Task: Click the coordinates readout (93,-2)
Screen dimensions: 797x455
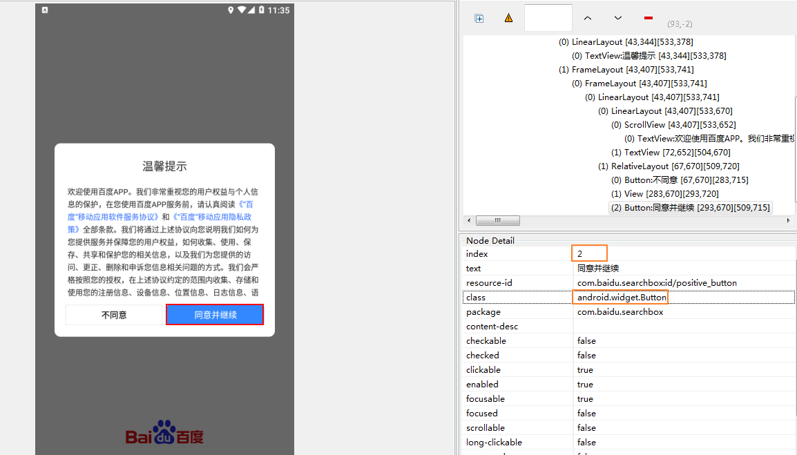Action: [680, 24]
